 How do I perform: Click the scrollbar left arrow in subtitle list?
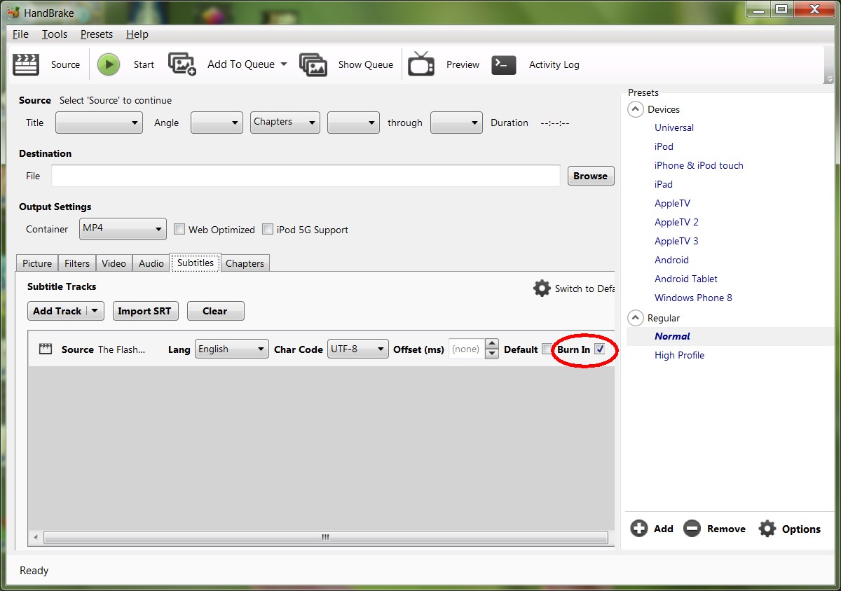(x=36, y=537)
